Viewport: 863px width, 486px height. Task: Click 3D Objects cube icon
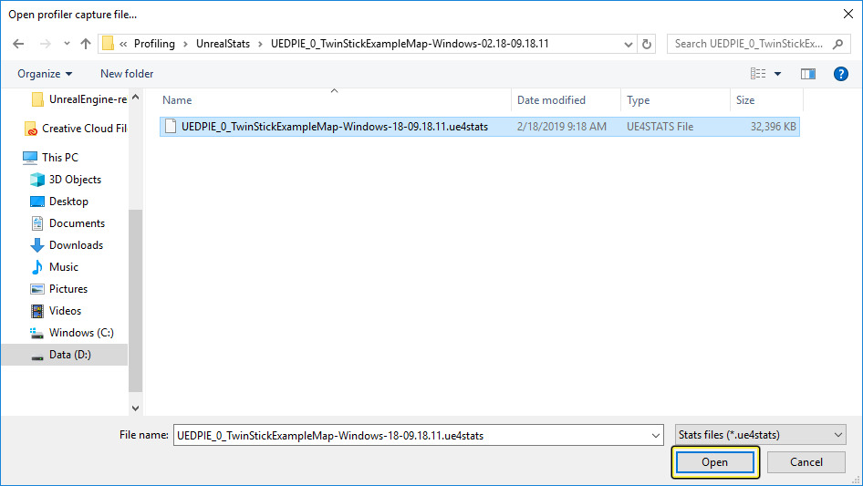point(37,180)
